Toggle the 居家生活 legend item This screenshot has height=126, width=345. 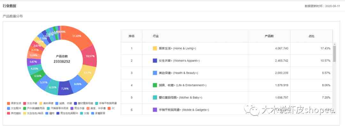(14, 103)
